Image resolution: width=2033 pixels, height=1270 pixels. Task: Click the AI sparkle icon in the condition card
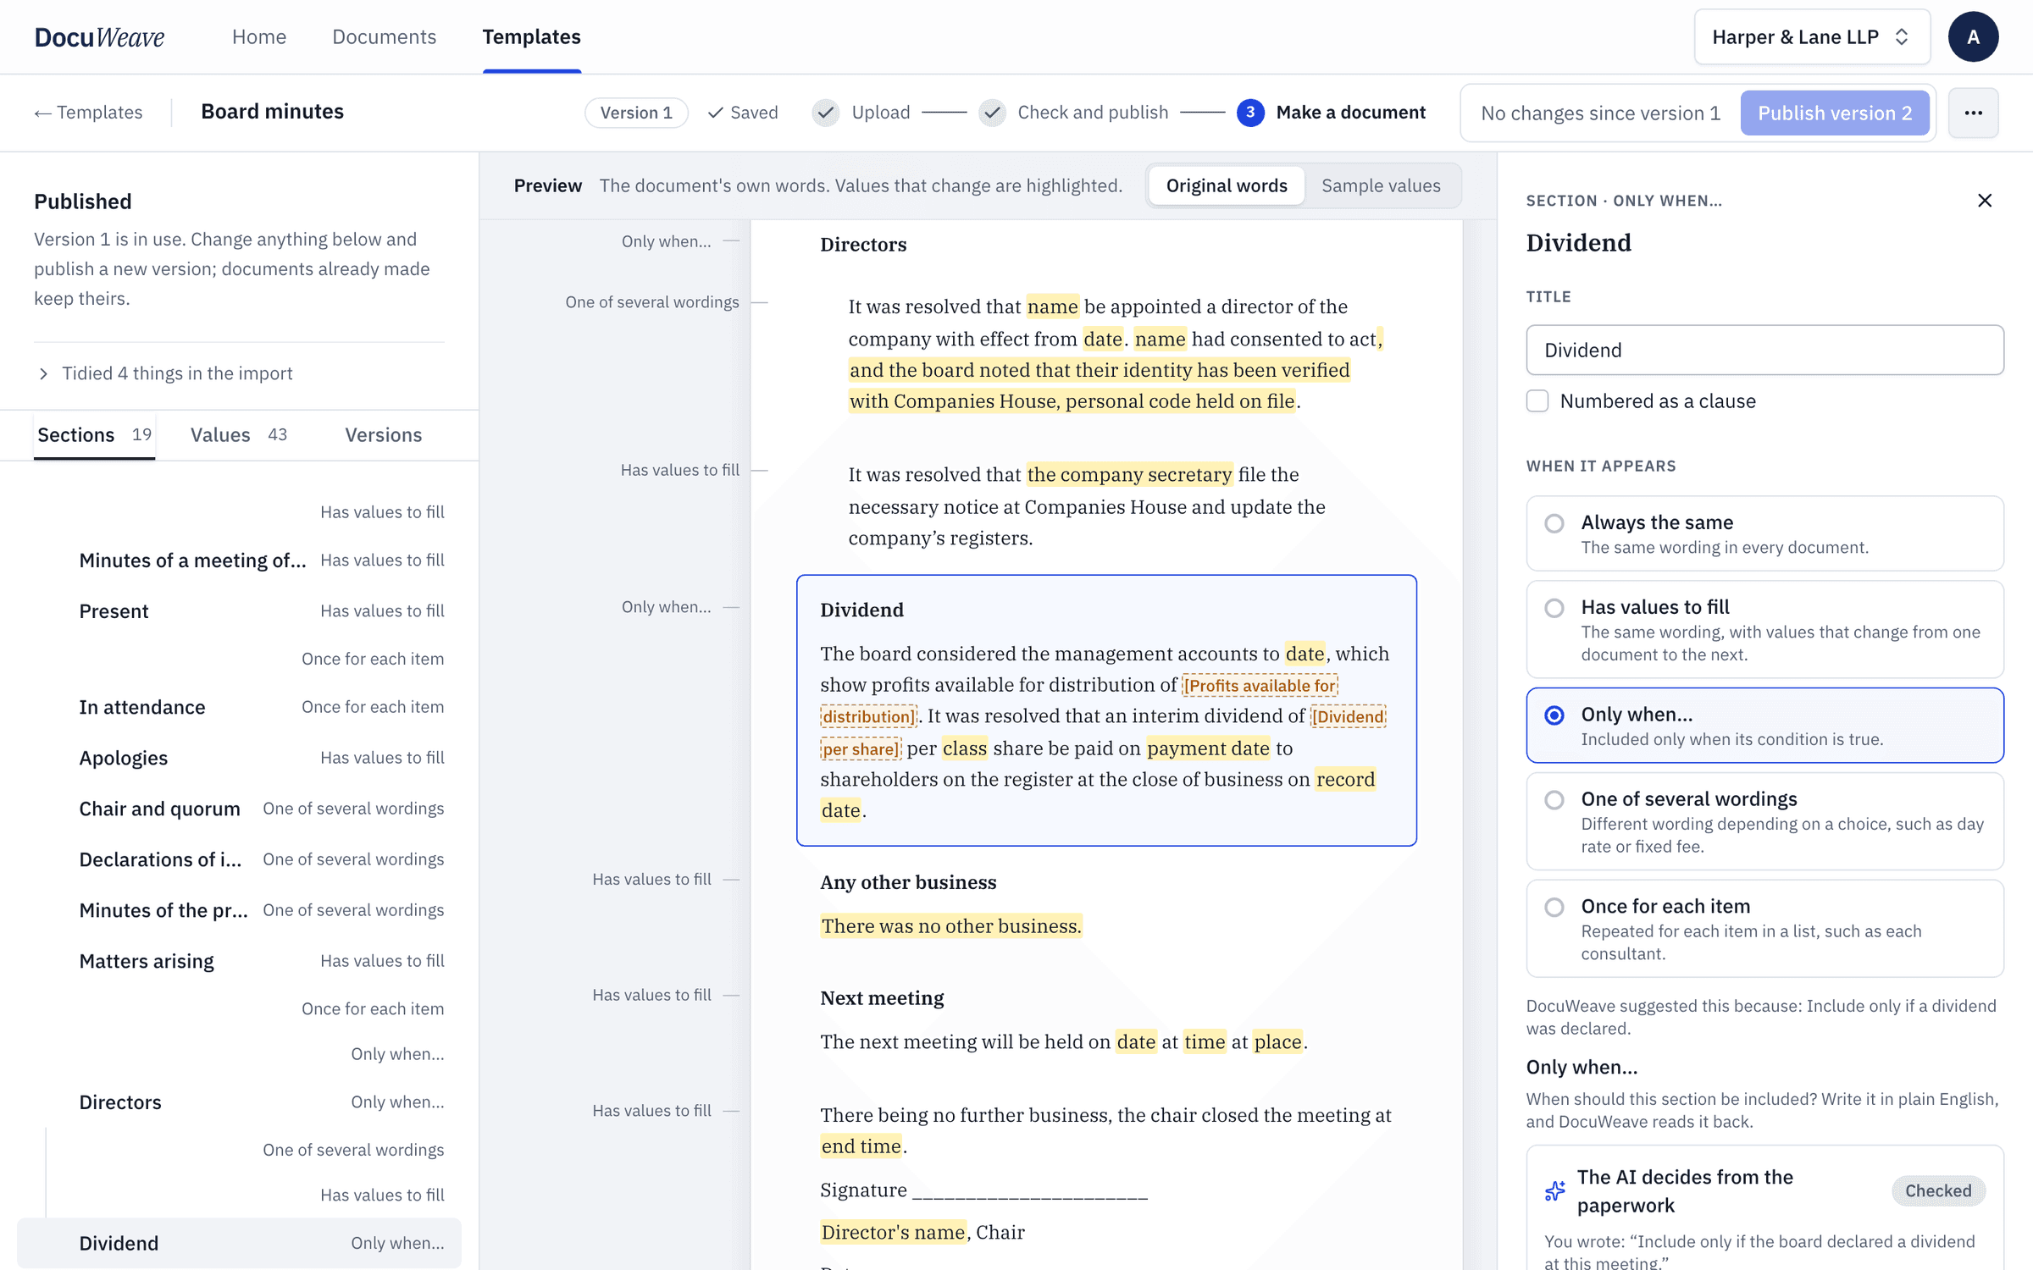1555,1190
